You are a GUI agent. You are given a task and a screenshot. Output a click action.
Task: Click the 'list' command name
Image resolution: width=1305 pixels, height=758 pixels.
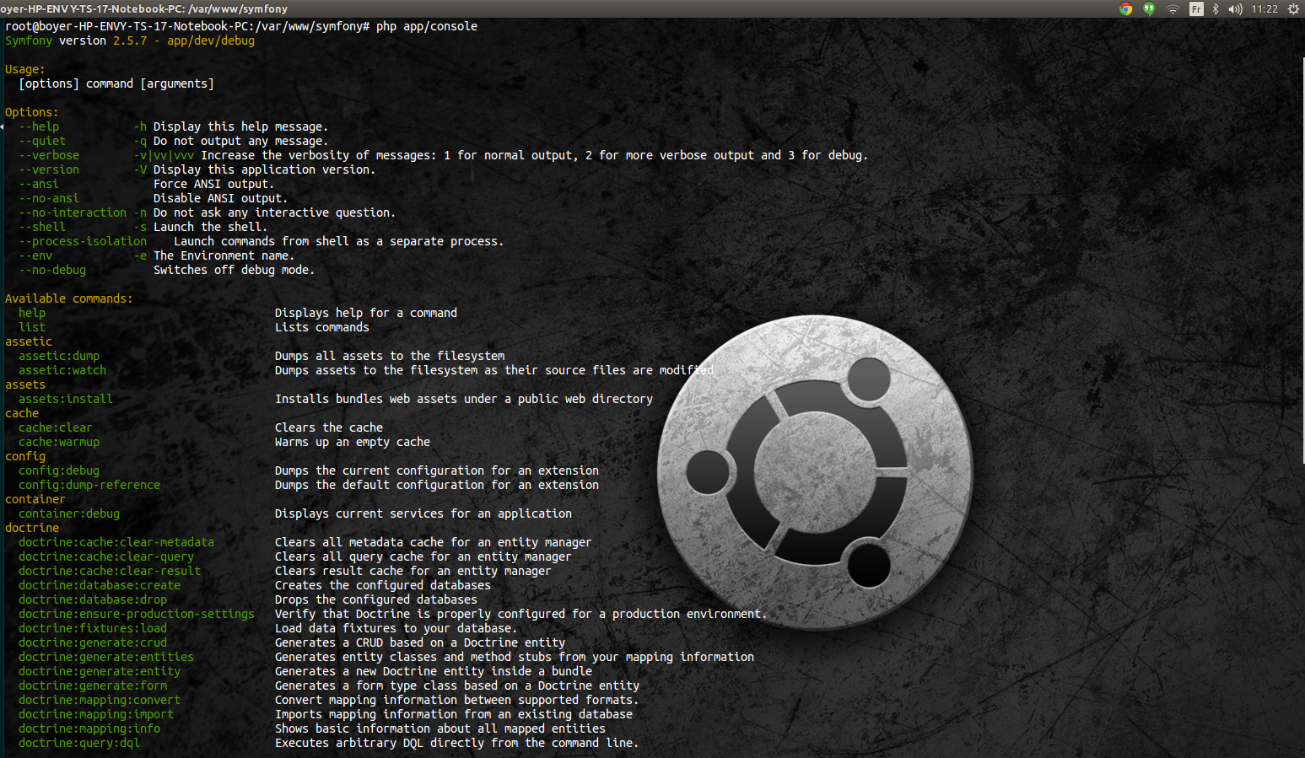pyautogui.click(x=32, y=327)
